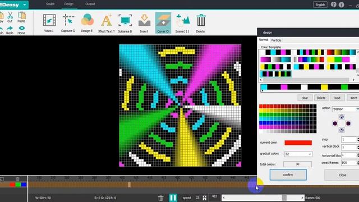Click the frame scrollbar left arrow
This screenshot has height=202, width=359.
coord(224,198)
